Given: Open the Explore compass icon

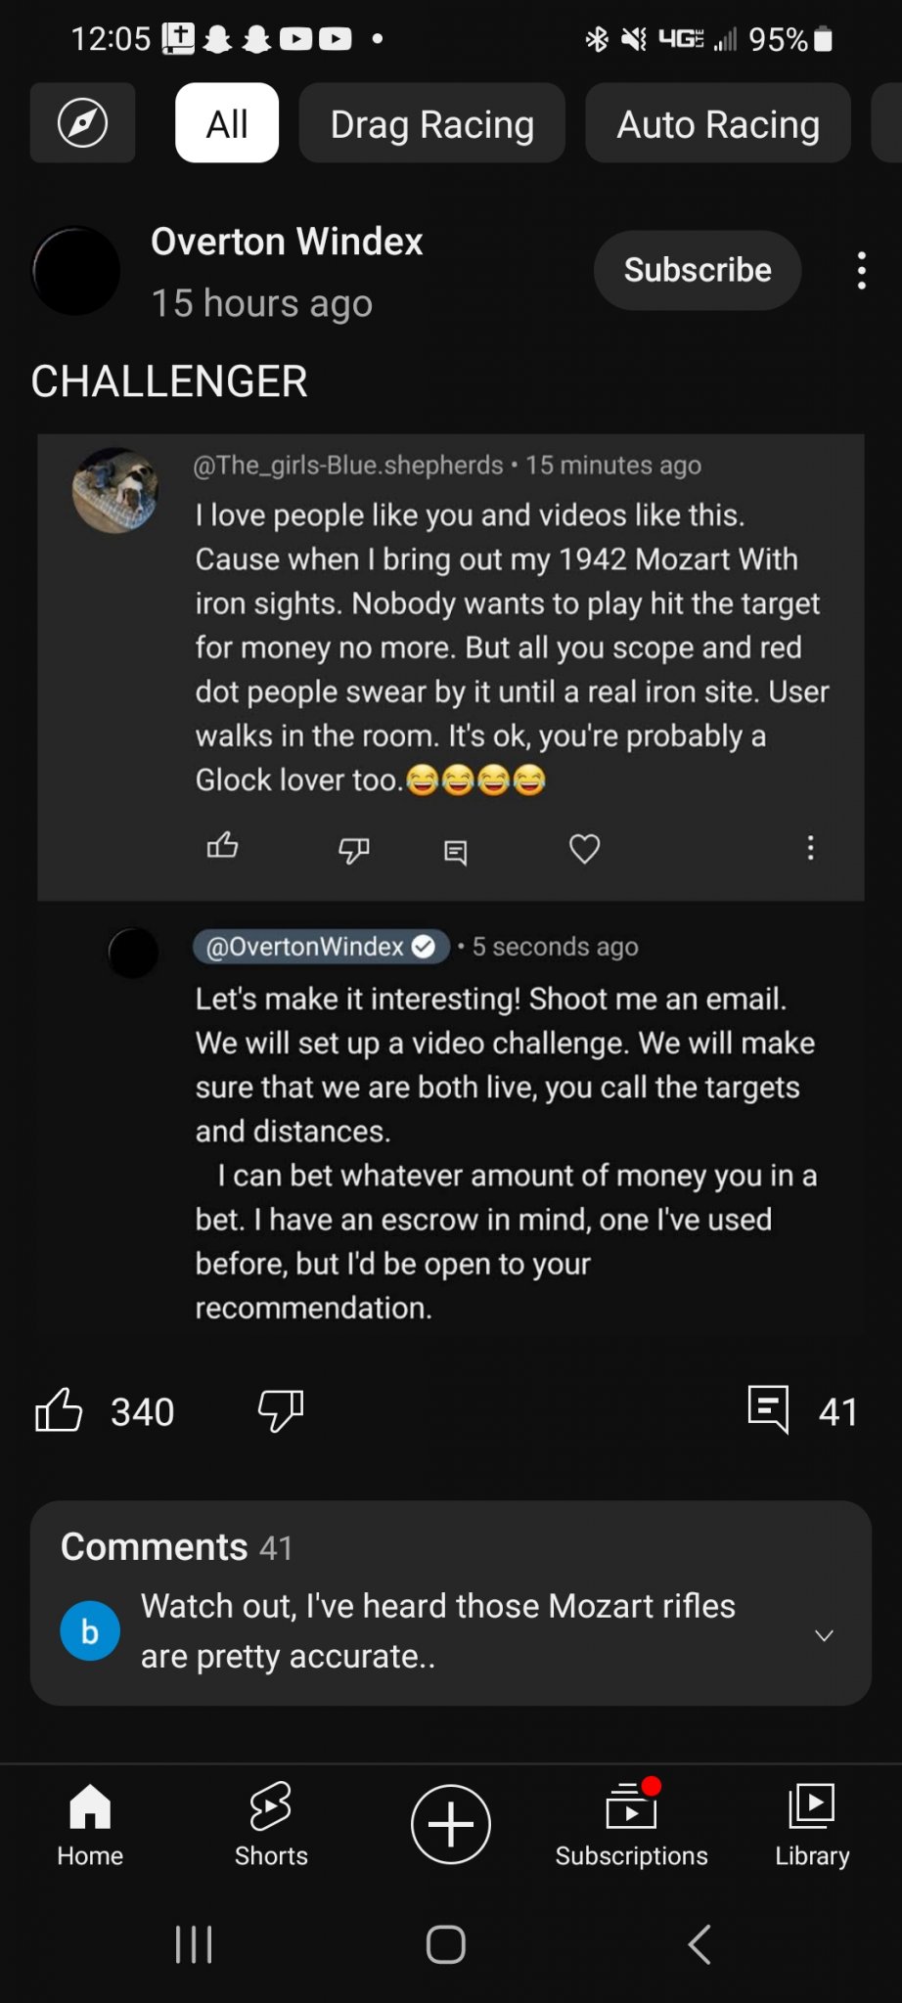Looking at the screenshot, I should coord(82,123).
